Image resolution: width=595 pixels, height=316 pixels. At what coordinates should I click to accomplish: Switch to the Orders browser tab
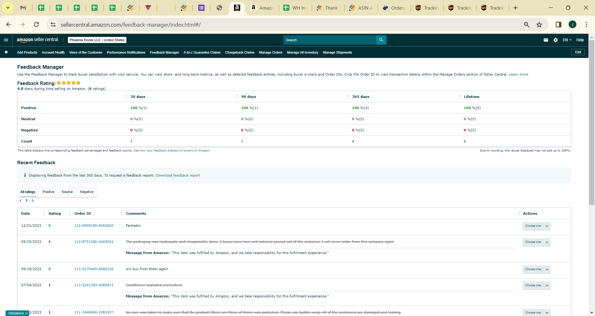tap(394, 8)
